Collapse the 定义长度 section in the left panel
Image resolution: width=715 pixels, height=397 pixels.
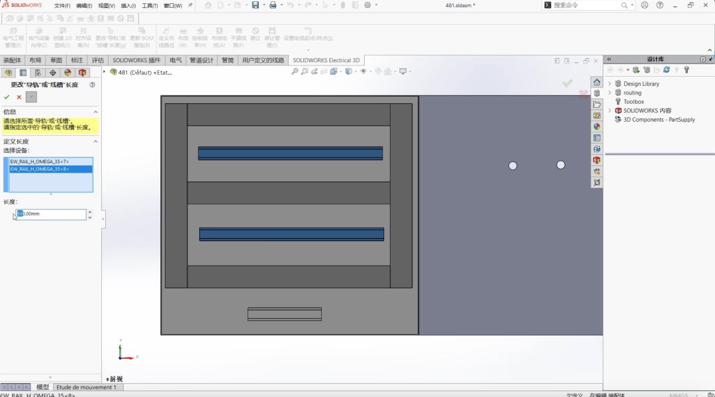[95, 141]
